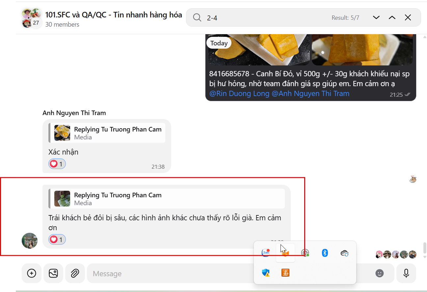Click the scrollbar down arrow

tap(425, 257)
